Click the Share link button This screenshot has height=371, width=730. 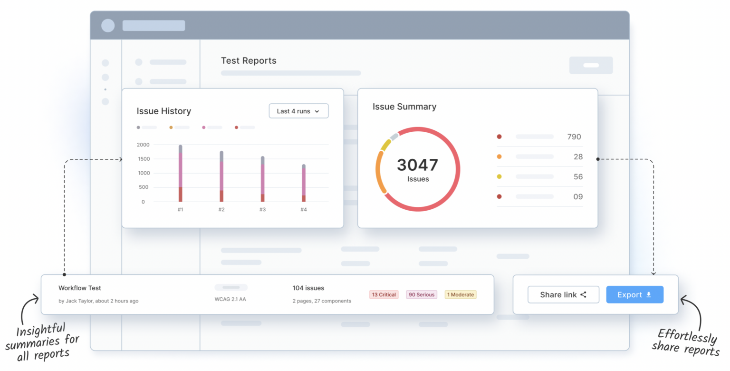[563, 294]
